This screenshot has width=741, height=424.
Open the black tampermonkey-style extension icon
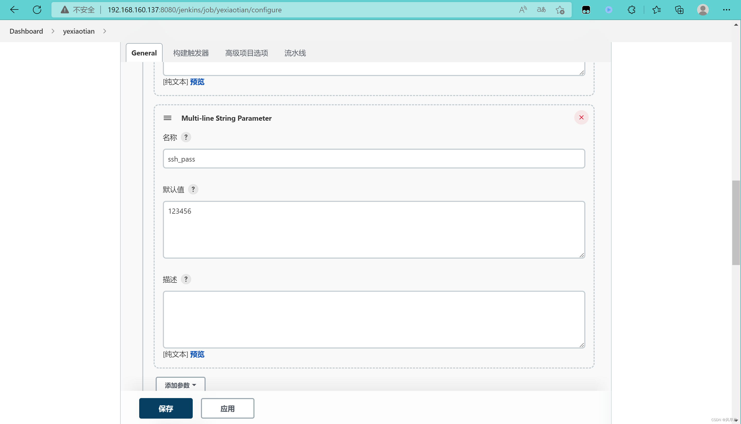pyautogui.click(x=586, y=10)
